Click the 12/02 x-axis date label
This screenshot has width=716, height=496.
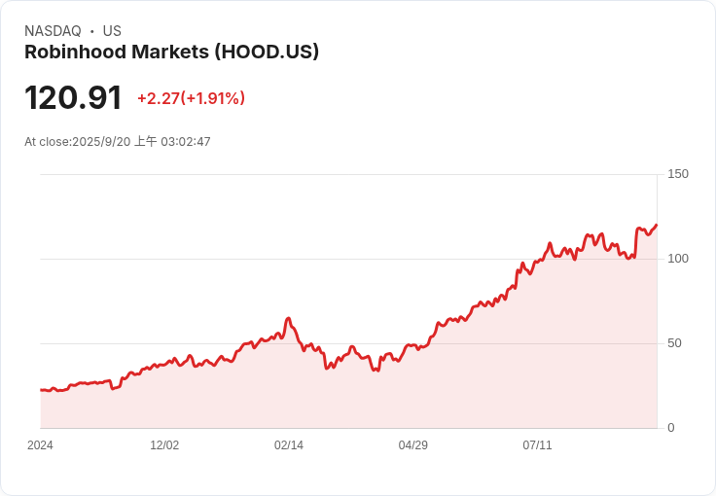tap(164, 445)
